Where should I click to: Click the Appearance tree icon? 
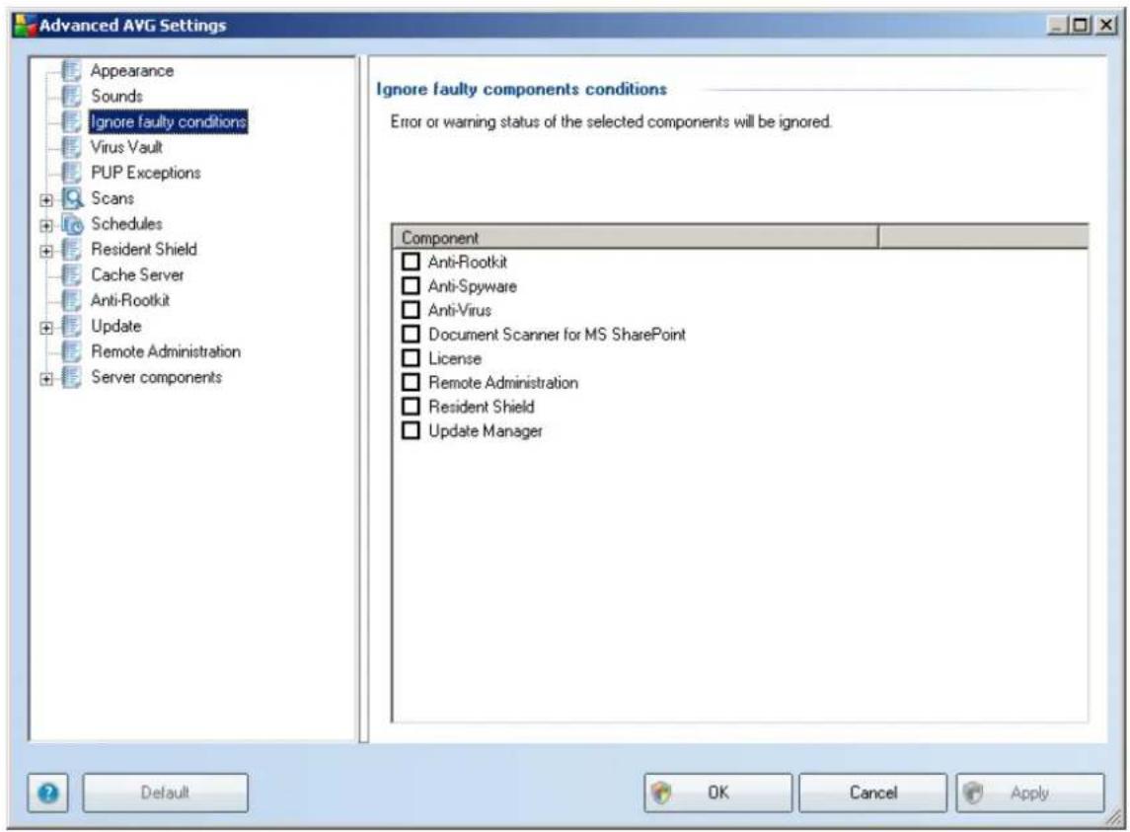click(71, 71)
